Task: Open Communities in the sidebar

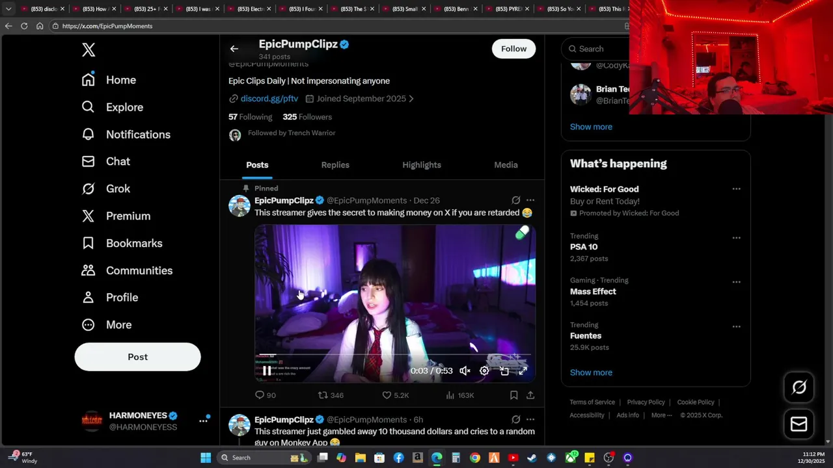Action: click(x=127, y=270)
